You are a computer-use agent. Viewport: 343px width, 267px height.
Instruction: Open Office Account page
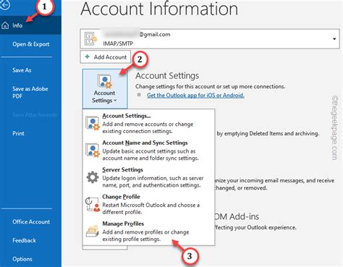31,222
